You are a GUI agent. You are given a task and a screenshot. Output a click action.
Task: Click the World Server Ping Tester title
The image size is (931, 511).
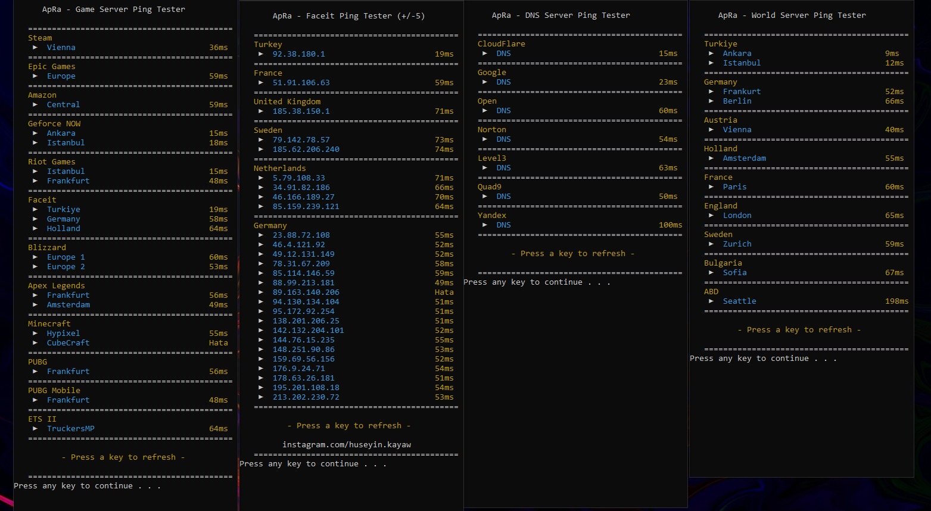[792, 15]
